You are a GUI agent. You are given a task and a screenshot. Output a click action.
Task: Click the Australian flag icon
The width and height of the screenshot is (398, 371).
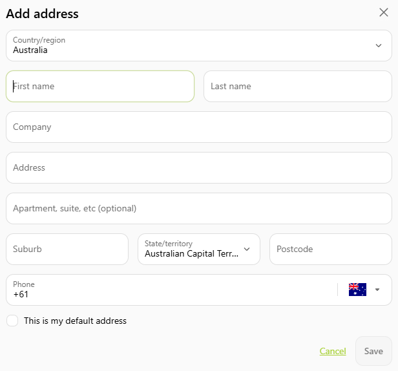click(x=357, y=290)
